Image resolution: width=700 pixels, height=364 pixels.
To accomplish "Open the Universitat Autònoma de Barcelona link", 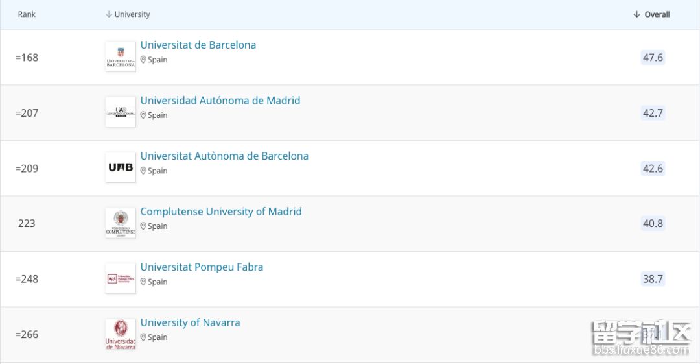I will (x=224, y=156).
